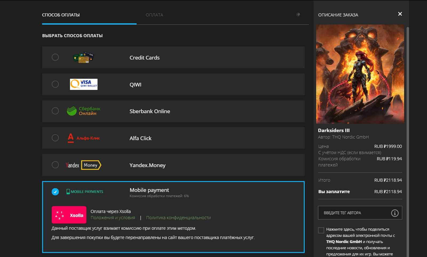
Task: Click the info icon in creator tag field
Action: [395, 213]
